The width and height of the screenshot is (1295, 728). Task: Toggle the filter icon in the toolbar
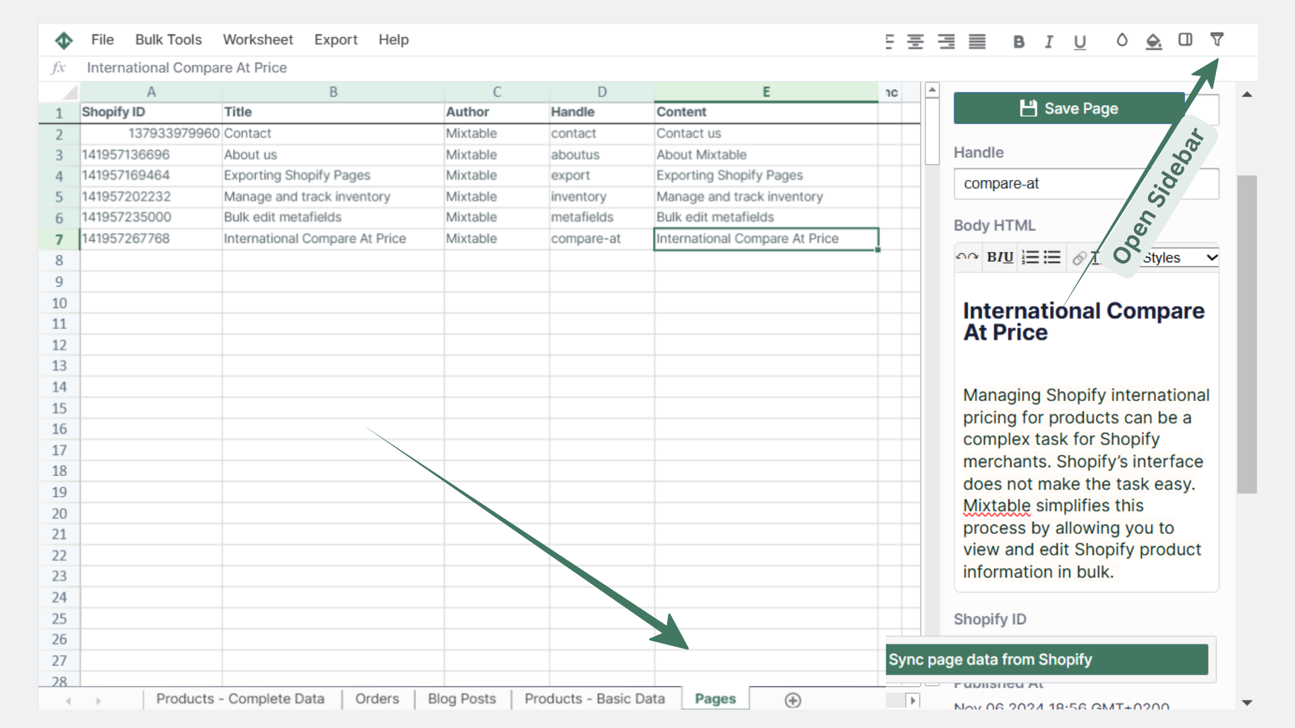pos(1217,40)
